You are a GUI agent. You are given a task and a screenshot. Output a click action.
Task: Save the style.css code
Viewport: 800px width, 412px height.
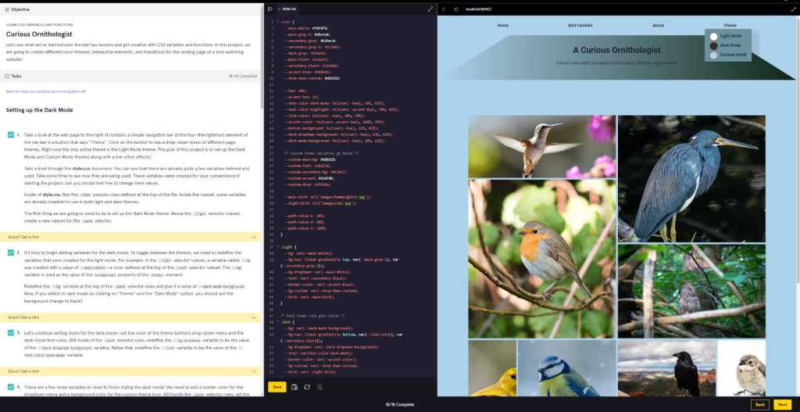click(277, 387)
